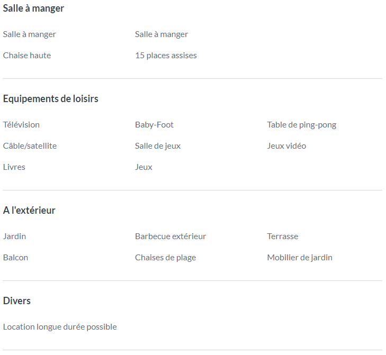This screenshot has height=355, width=386.
Task: Click the A l'extérieur heading
Action: [29, 211]
